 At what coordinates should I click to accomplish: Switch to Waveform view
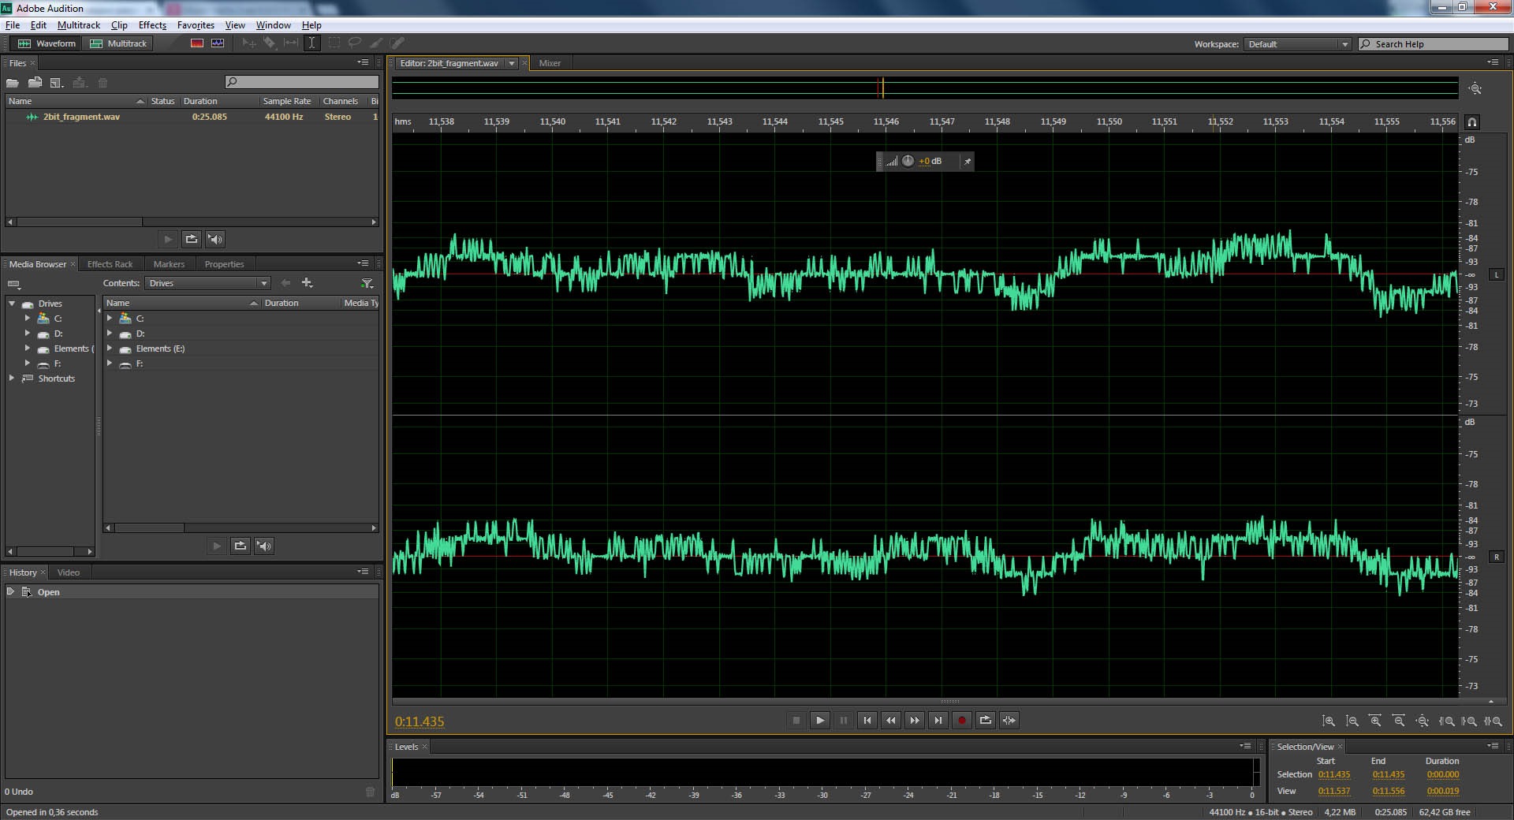click(47, 43)
